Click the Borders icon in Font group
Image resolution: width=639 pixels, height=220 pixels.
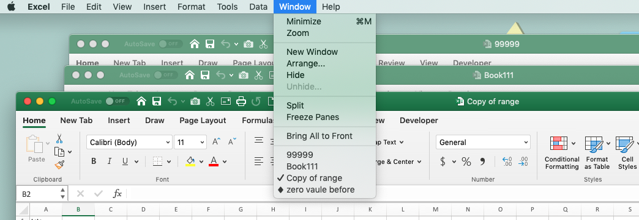tap(158, 161)
